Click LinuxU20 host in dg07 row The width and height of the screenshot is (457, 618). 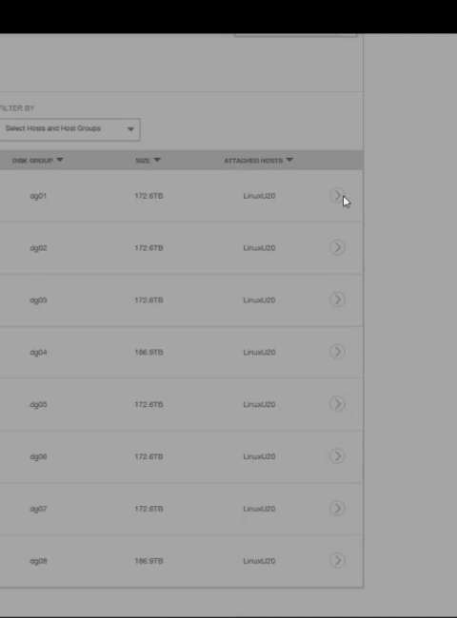pyautogui.click(x=259, y=509)
